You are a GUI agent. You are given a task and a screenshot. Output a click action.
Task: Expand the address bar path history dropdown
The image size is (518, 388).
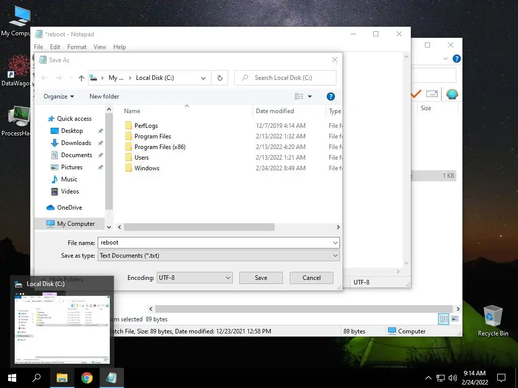pyautogui.click(x=203, y=78)
